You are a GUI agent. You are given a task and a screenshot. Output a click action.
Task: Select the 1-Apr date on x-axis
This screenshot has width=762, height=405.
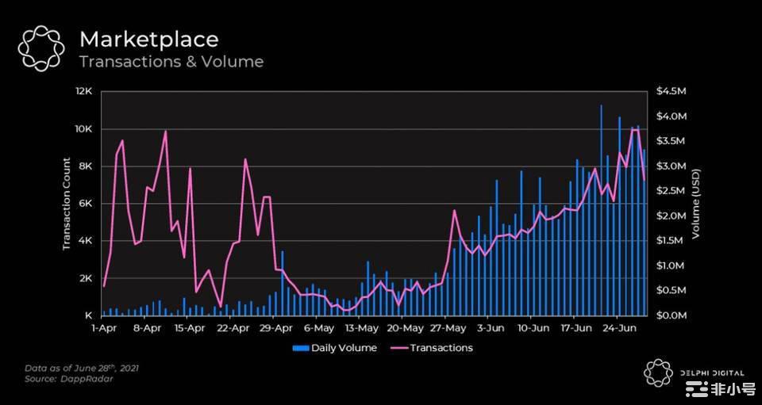pyautogui.click(x=104, y=327)
